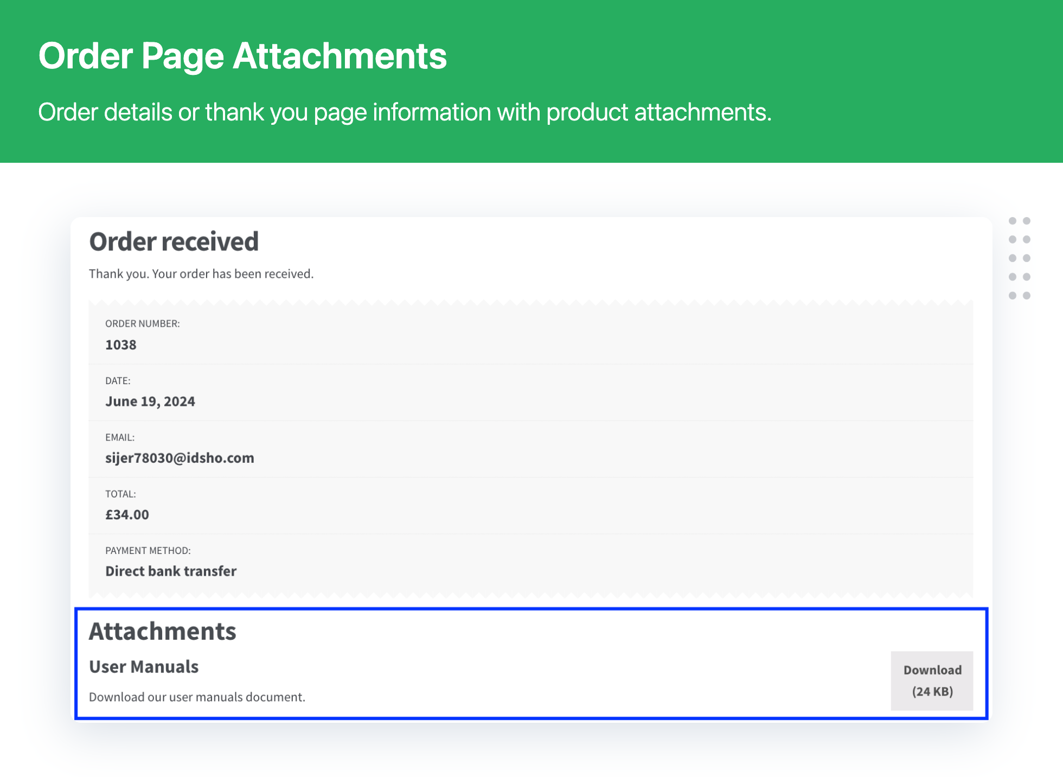
Task: Click the Order Page Attachments banner title
Action: [x=242, y=56]
